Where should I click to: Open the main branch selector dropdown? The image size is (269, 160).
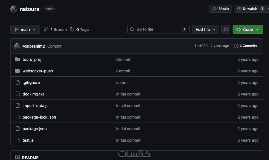point(25,29)
